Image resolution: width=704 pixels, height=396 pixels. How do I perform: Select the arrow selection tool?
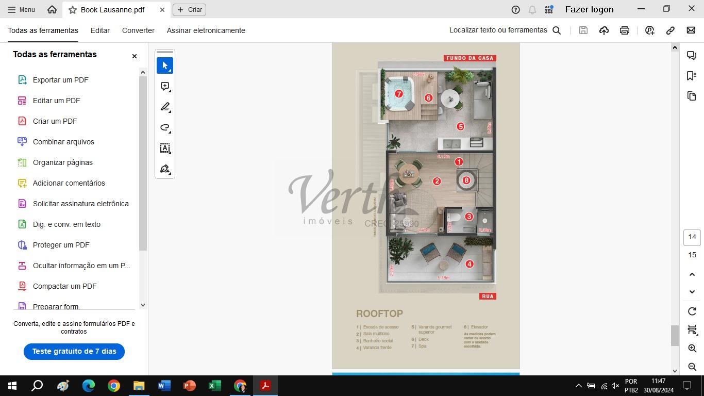165,66
